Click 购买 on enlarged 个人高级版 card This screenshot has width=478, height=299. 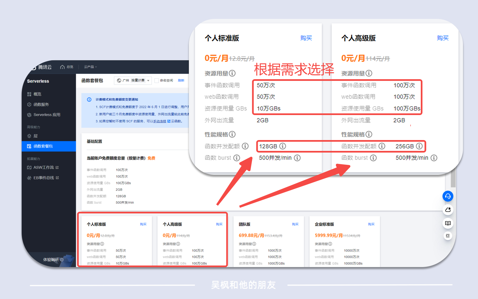point(443,38)
